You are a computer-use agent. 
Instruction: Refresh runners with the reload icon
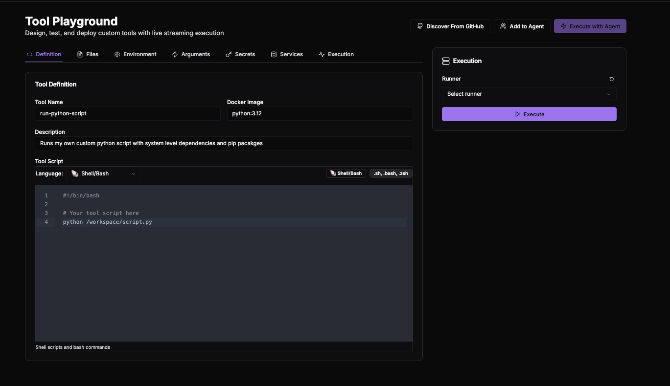coord(612,79)
